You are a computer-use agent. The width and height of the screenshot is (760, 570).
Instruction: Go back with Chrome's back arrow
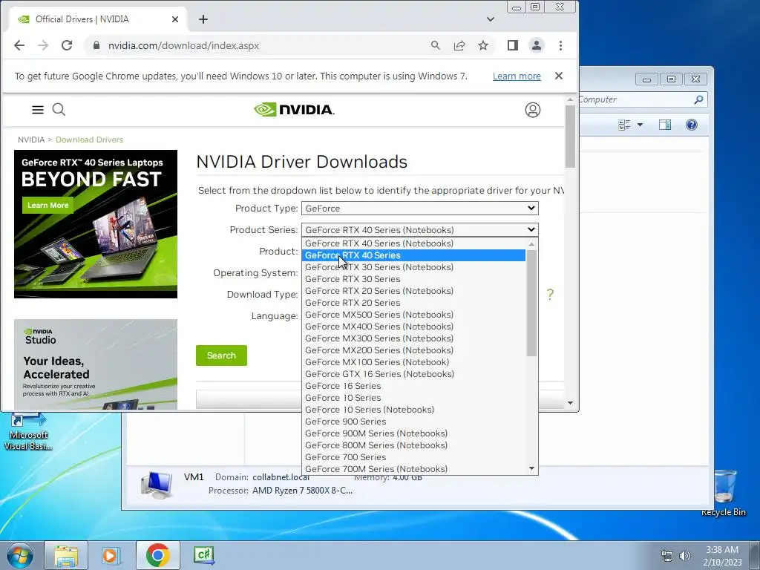point(19,45)
